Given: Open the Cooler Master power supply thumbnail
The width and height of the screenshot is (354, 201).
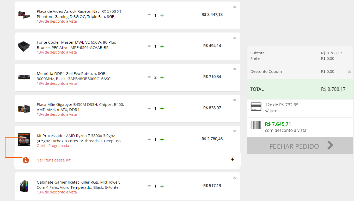Looking at the screenshot, I should point(24,46).
